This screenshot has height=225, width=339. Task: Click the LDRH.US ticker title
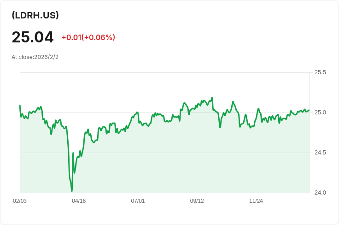click(x=35, y=15)
